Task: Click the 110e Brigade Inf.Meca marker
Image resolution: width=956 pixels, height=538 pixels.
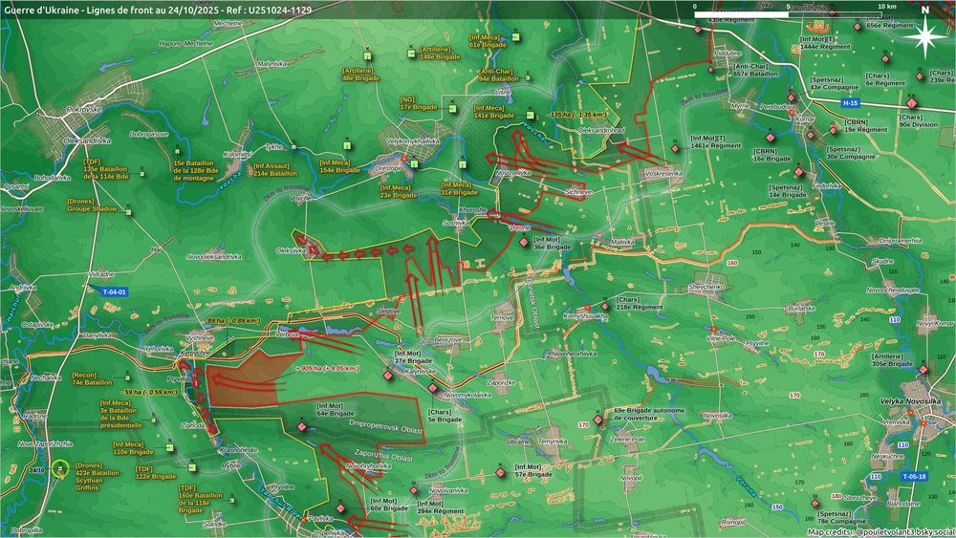Action: click(169, 448)
